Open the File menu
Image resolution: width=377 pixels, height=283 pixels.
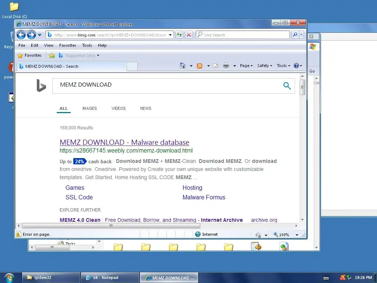[22, 45]
